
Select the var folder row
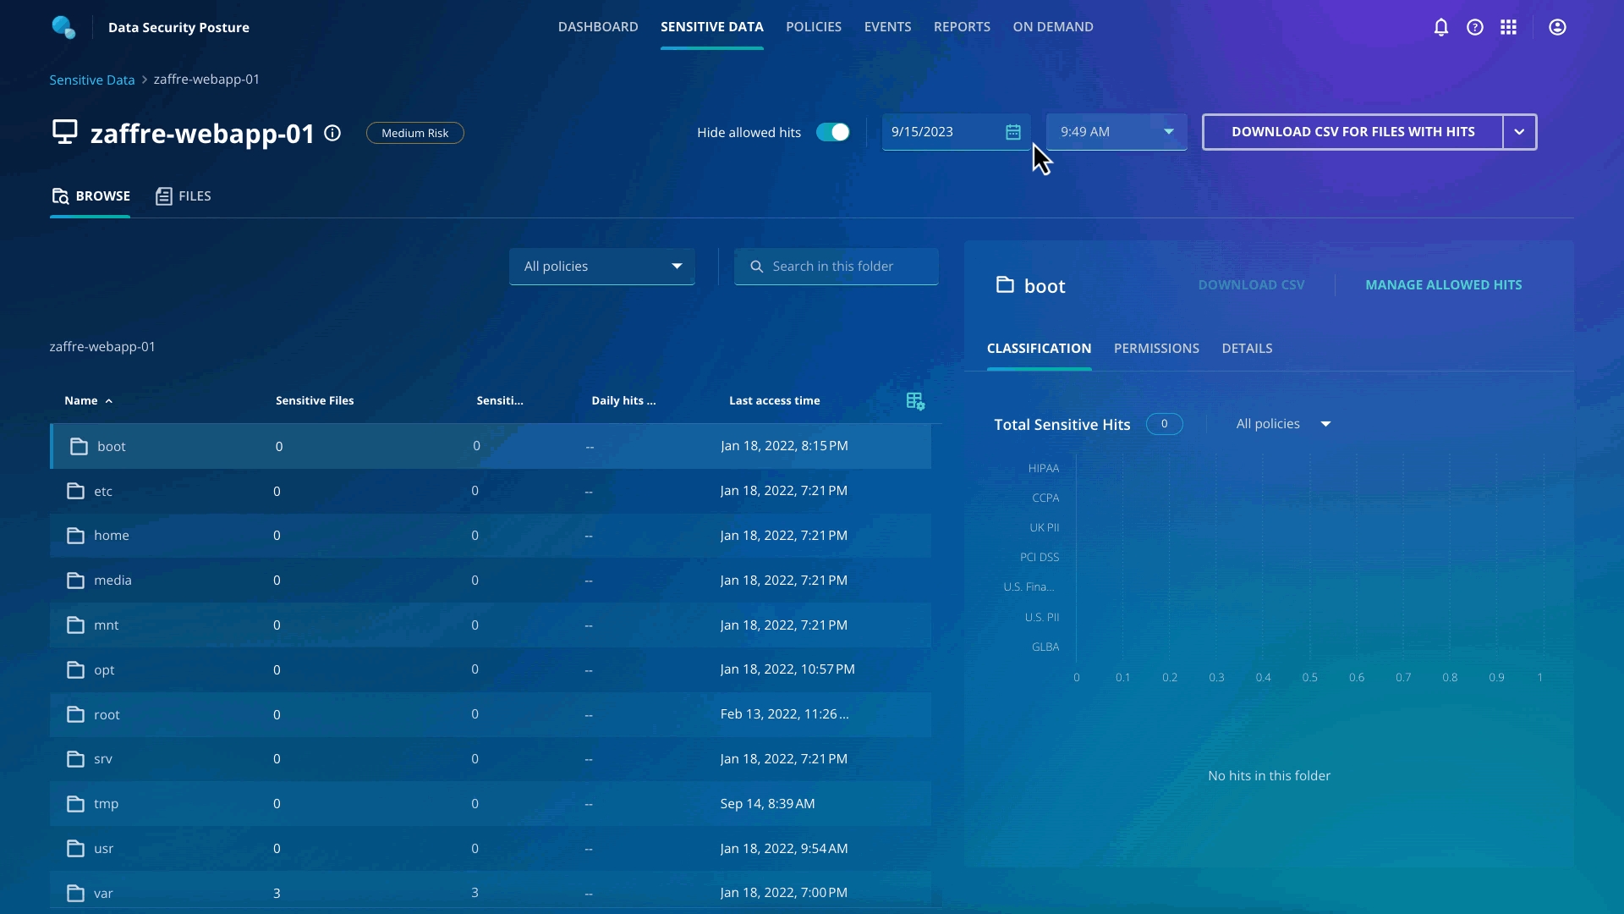[x=103, y=893]
